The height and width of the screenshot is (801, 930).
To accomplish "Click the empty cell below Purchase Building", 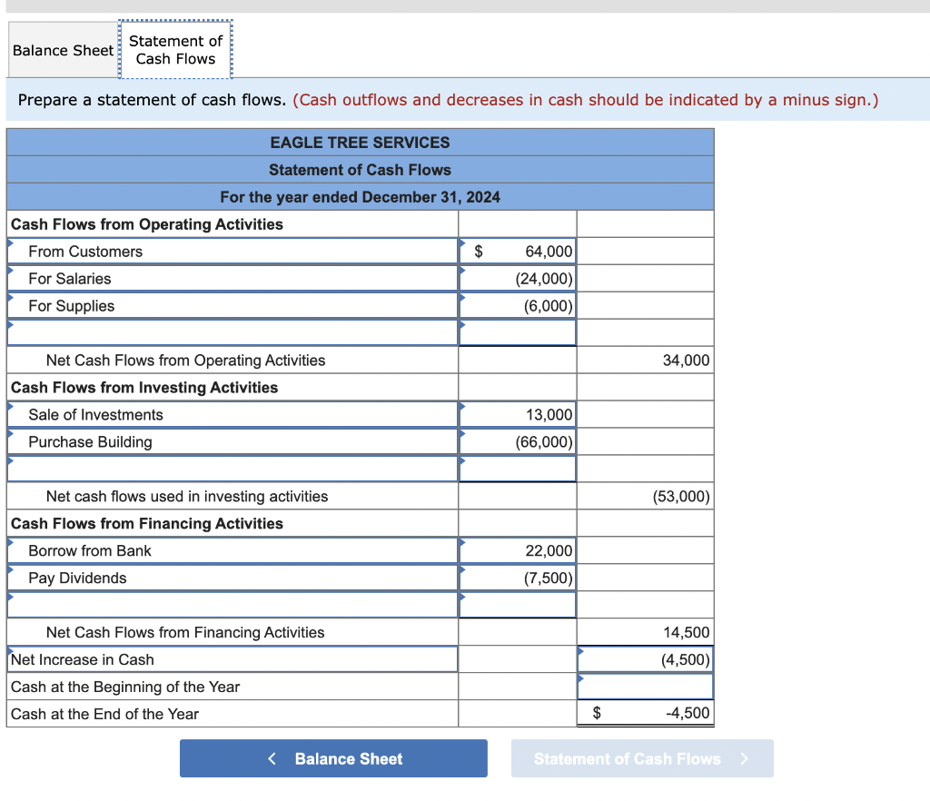I will pyautogui.click(x=518, y=469).
